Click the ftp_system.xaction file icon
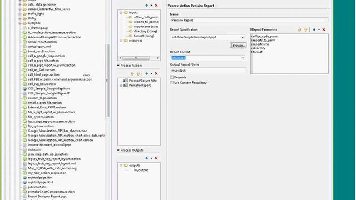356x200 pixels. point(24,126)
